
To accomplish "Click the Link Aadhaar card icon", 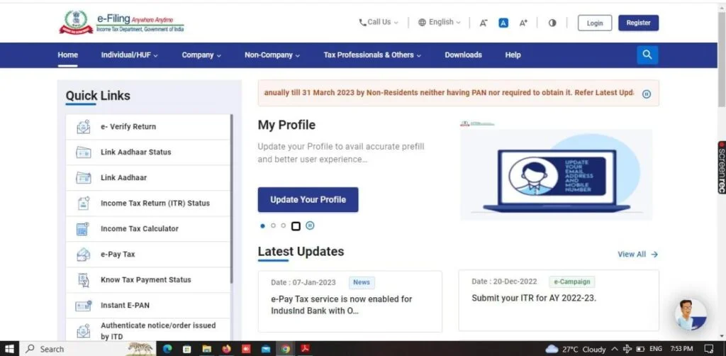I will point(84,178).
